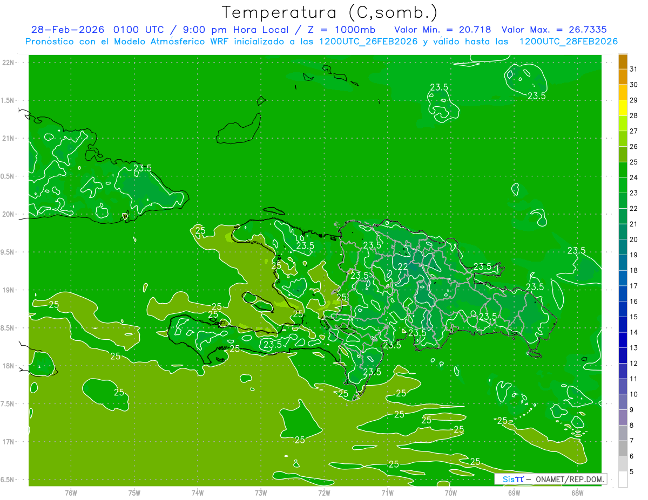
Task: Click the '22' contour label over Dominican Republic
Action: tap(403, 267)
